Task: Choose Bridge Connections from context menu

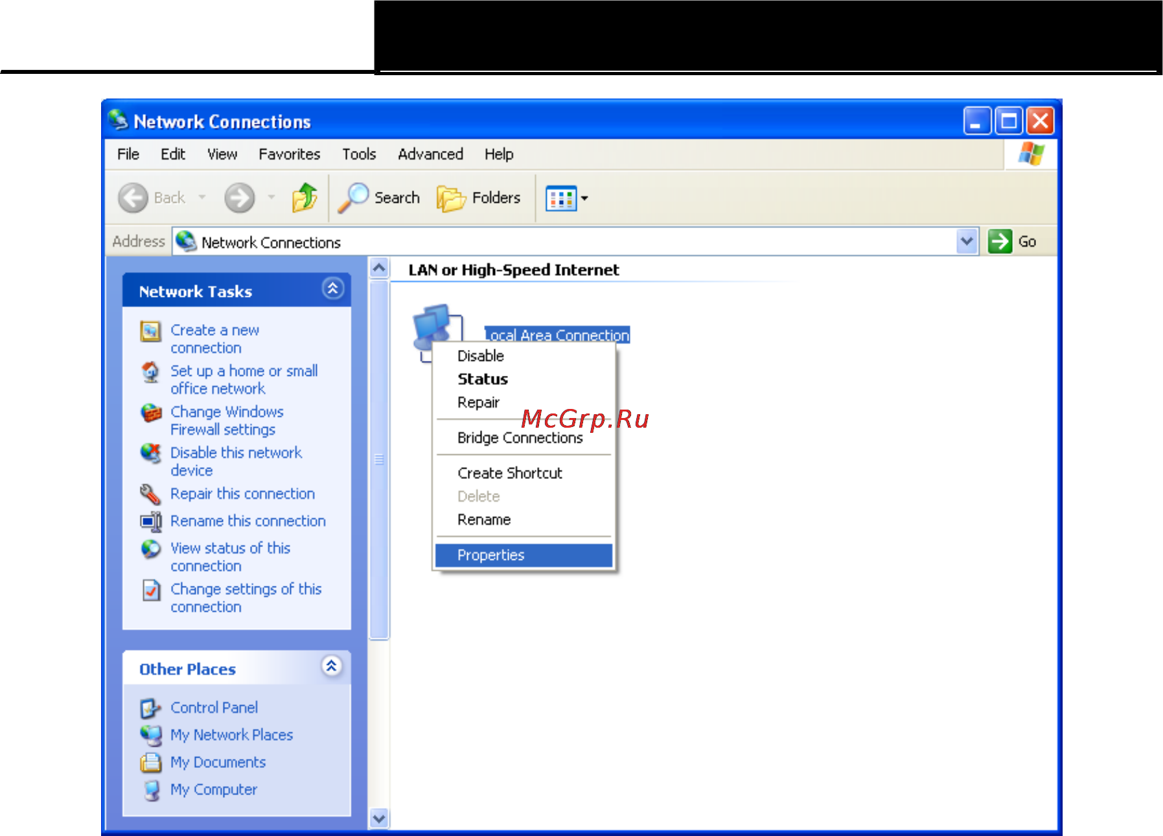Action: point(524,438)
